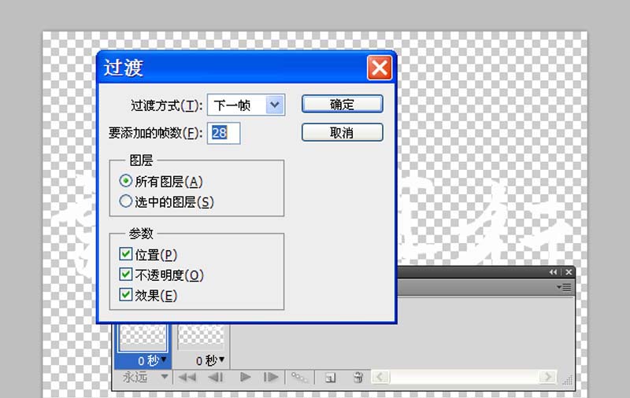Uncheck the 位置 checkbox
This screenshot has height=398, width=630.
[126, 254]
